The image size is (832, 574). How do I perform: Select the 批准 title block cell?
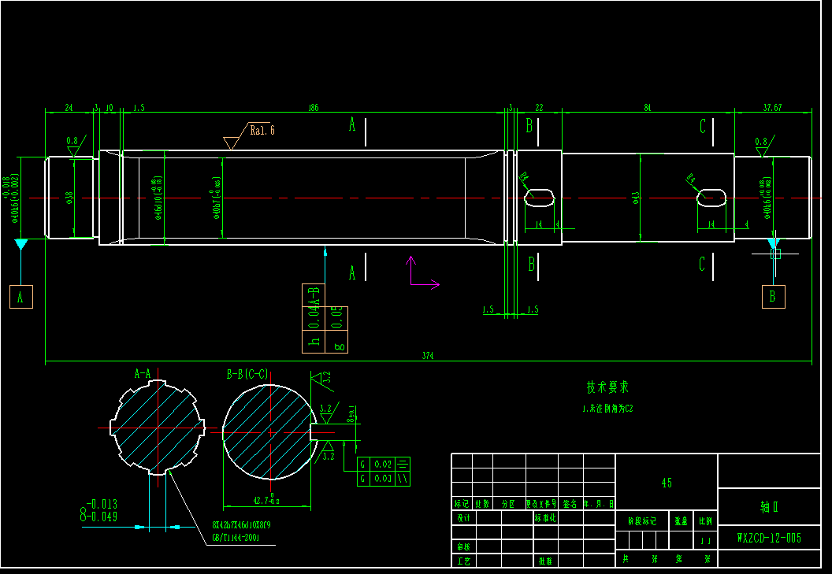click(x=545, y=560)
